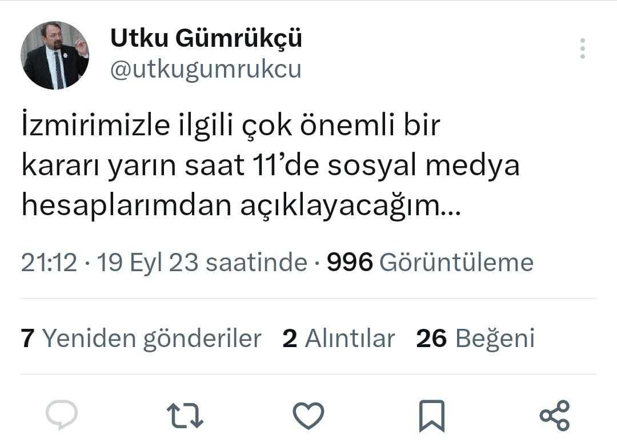Repost the tweet using the retweet arrows icon
617x447 pixels.
[185, 416]
